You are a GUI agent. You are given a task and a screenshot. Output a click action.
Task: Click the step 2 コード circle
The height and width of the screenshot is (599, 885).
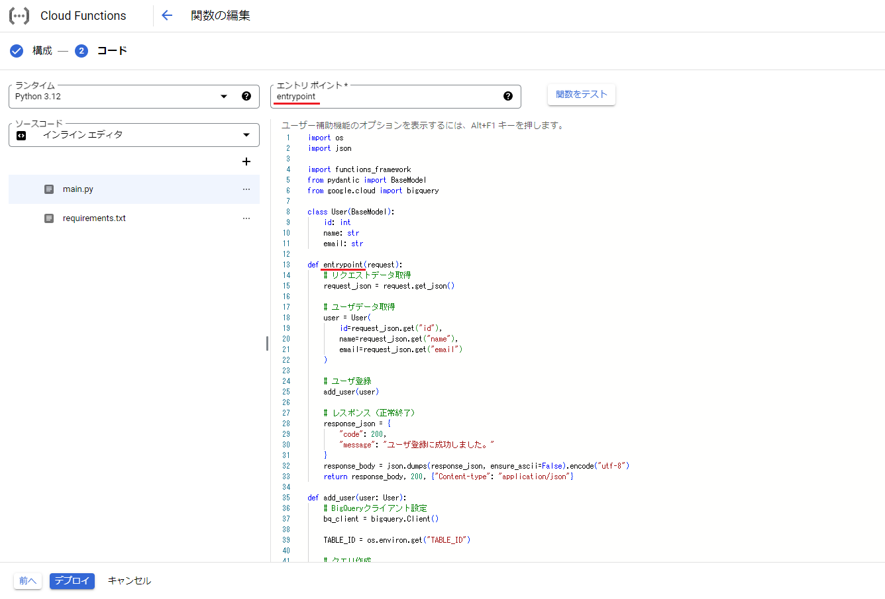81,51
